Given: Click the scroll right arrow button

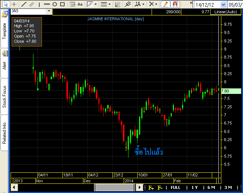Looking at the screenshot, I should pos(139,187).
